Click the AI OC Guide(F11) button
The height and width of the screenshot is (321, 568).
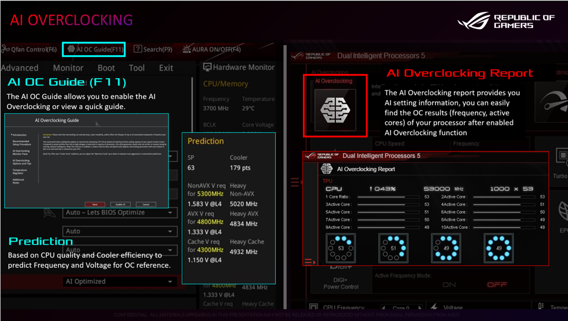(94, 49)
